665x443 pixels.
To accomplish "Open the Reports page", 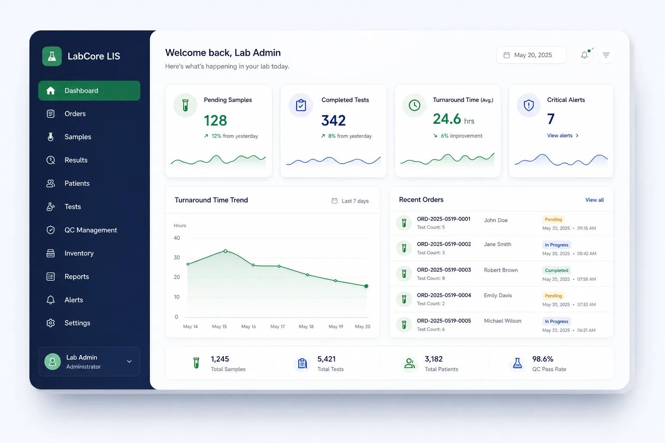I will coord(89,276).
